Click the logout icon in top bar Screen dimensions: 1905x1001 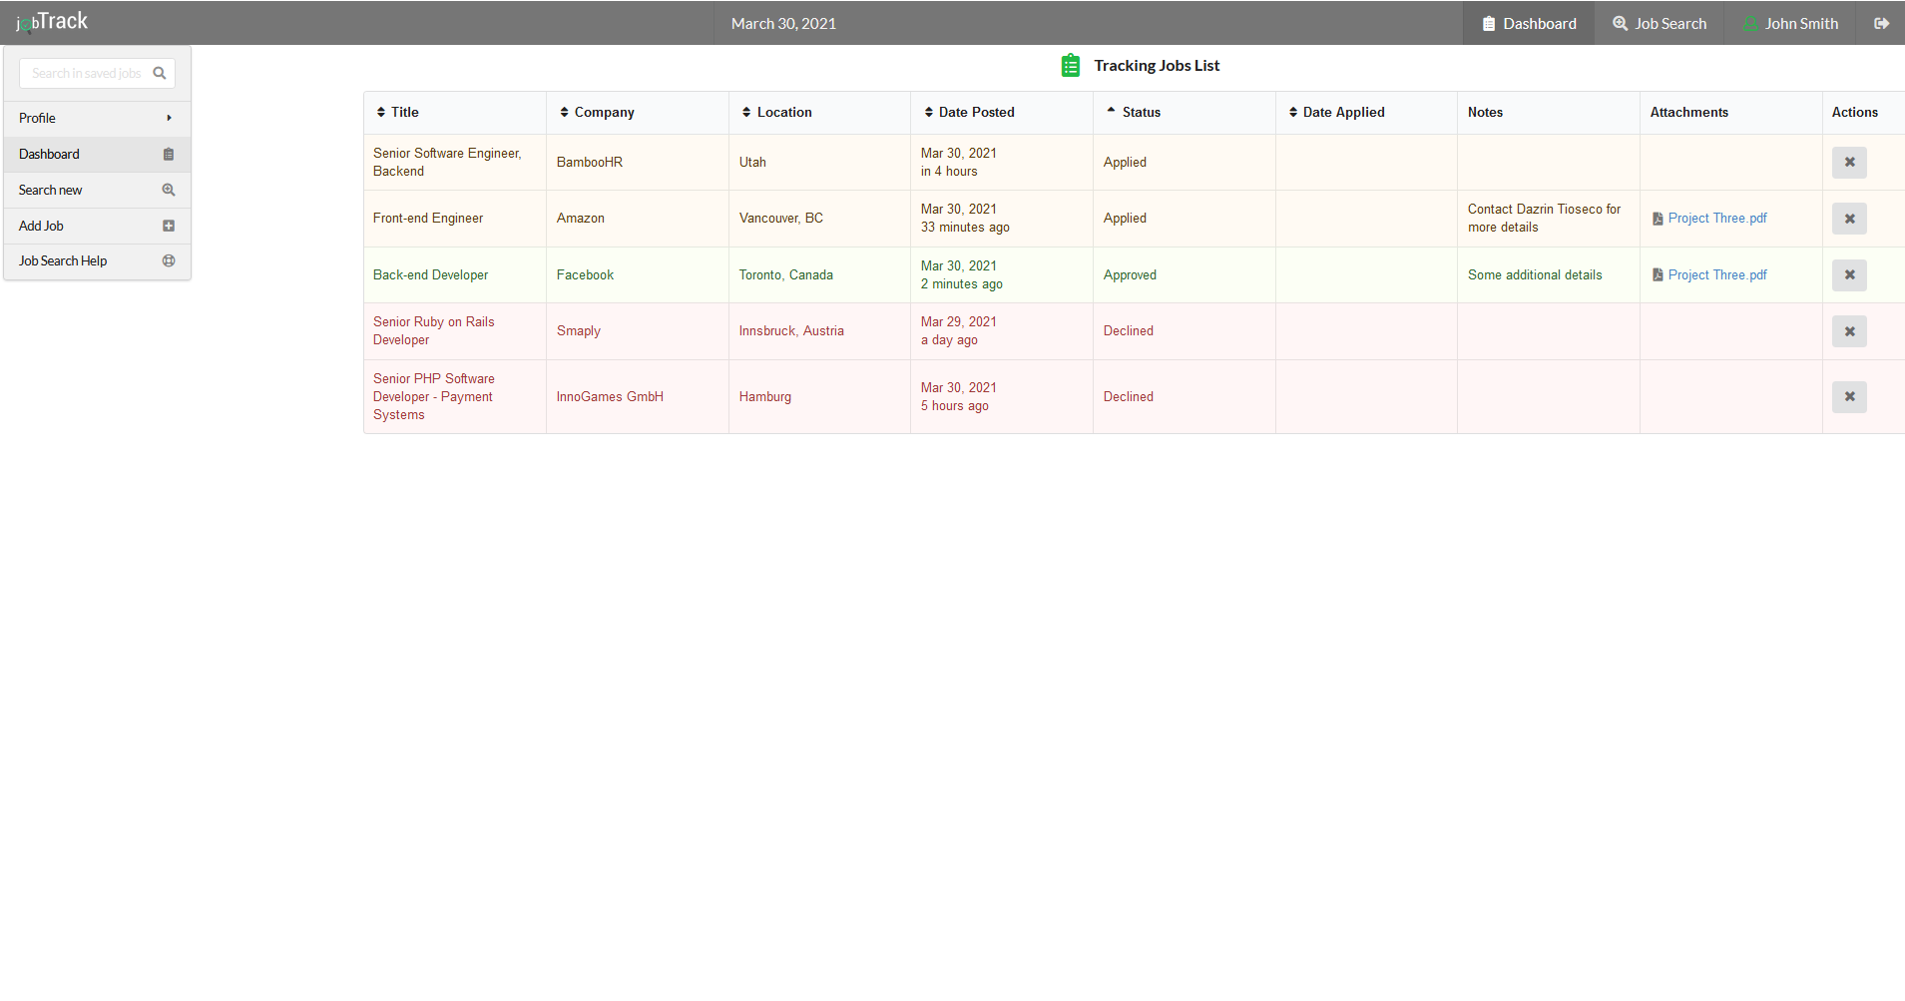[x=1881, y=23]
